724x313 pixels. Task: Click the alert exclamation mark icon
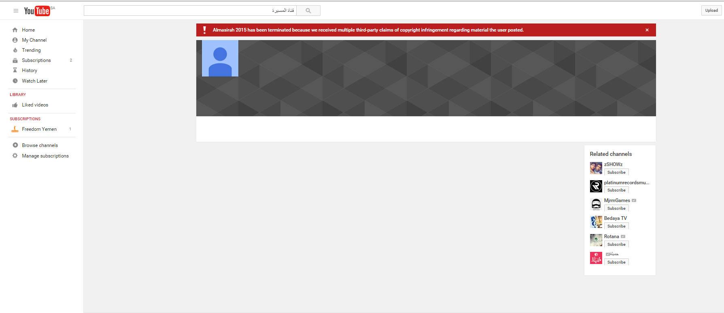pyautogui.click(x=204, y=30)
